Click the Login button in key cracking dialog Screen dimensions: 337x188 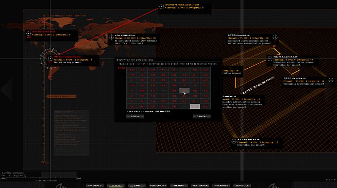click(x=135, y=116)
